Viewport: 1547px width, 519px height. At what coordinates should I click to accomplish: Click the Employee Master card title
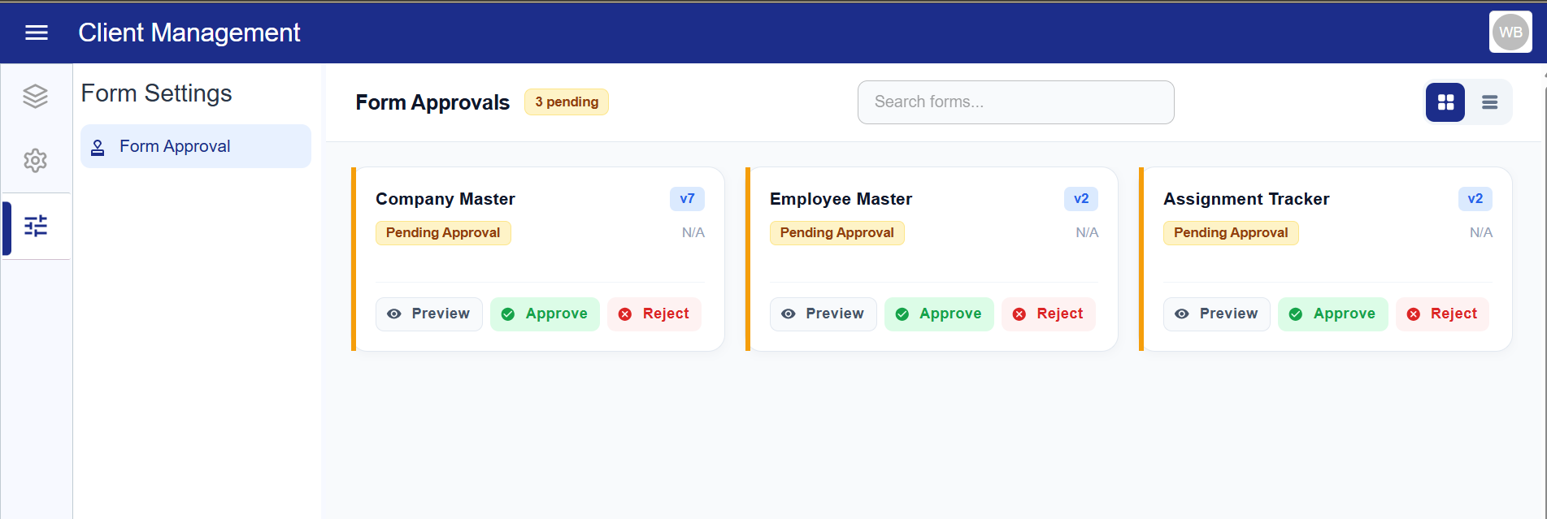[841, 199]
